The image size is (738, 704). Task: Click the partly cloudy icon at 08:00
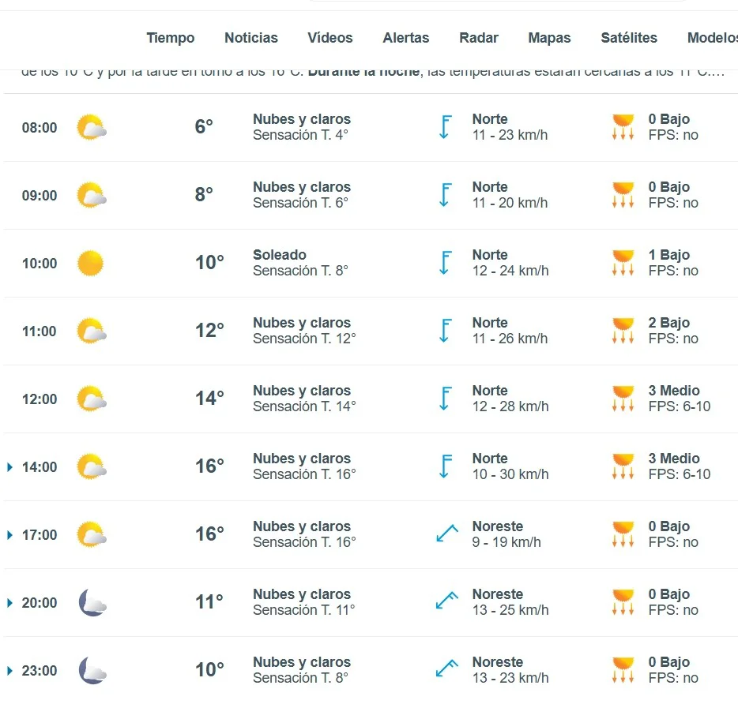coord(92,127)
